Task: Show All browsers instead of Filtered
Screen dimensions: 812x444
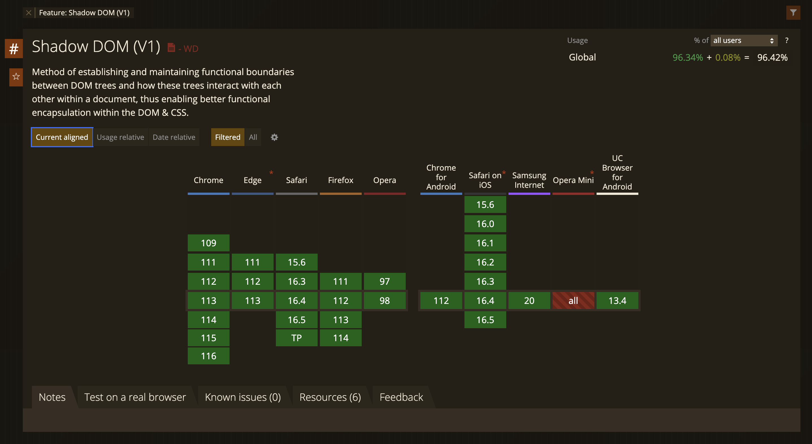Action: [x=253, y=137]
